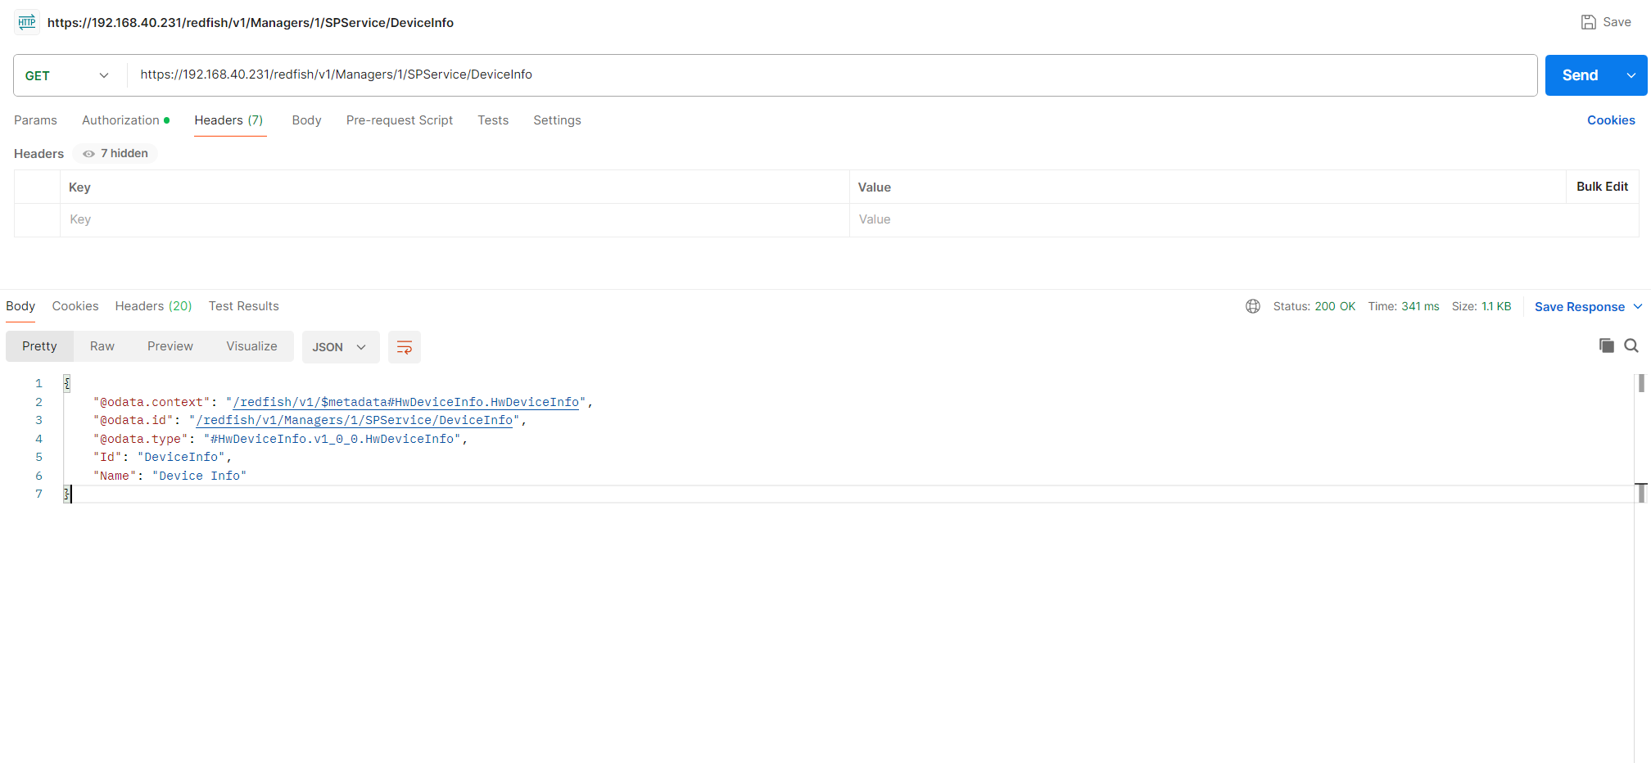Click the Send button
Screen dimensions: 1651x763
(x=1579, y=75)
